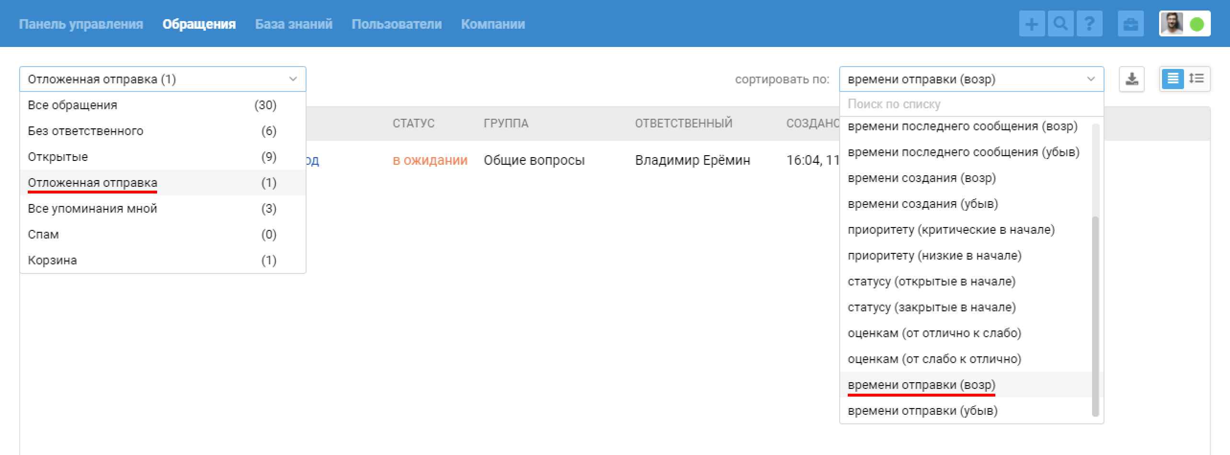Open the user profile avatar
The image size is (1230, 455).
[x=1172, y=24]
